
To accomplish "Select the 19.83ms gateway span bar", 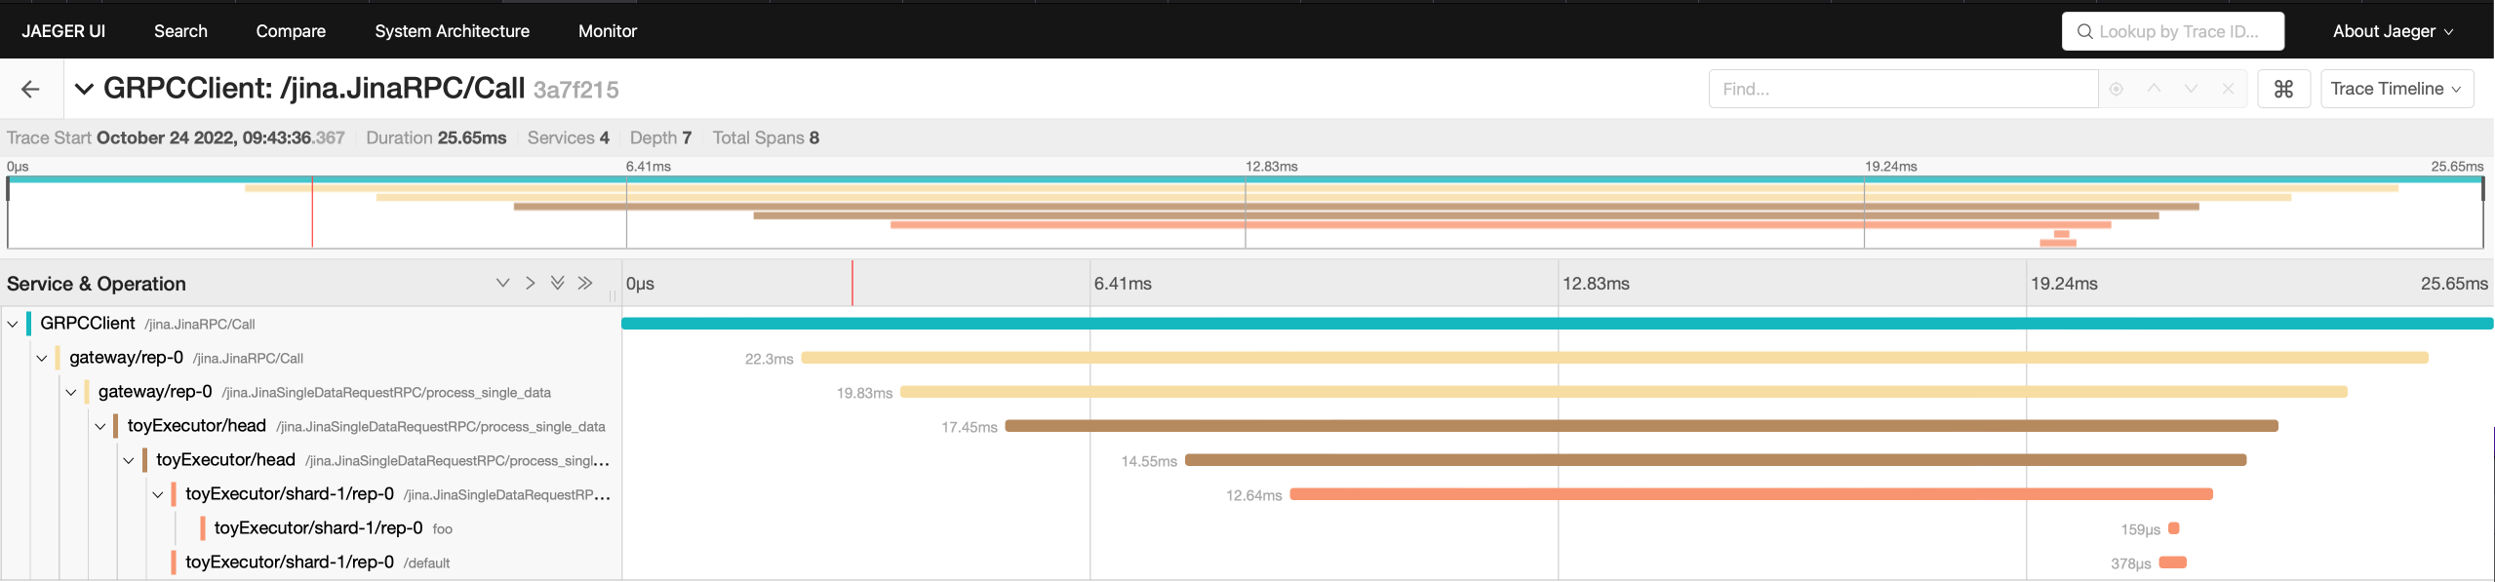I will pos(1623,392).
